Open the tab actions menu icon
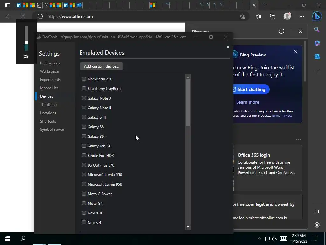This screenshot has height=245, width=326. pyautogui.click(x=8, y=5)
